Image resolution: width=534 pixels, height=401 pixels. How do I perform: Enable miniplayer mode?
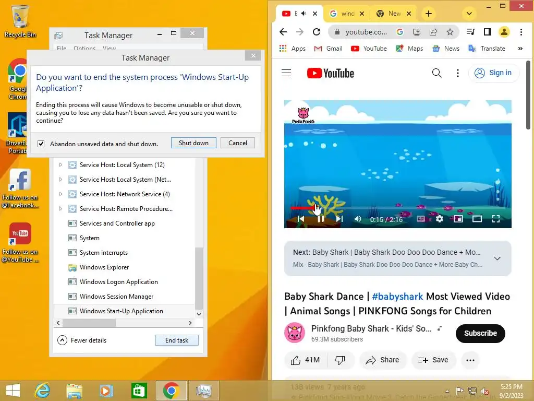click(x=458, y=219)
